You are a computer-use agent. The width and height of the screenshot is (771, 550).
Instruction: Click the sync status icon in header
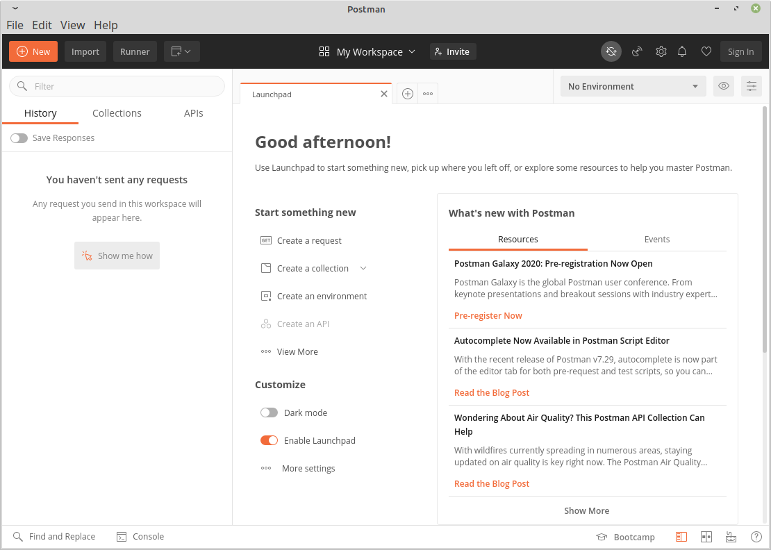click(x=611, y=51)
